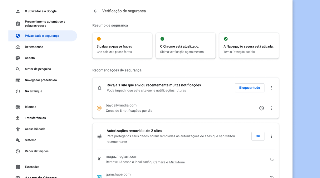Open Idiomas settings

(x=43, y=107)
